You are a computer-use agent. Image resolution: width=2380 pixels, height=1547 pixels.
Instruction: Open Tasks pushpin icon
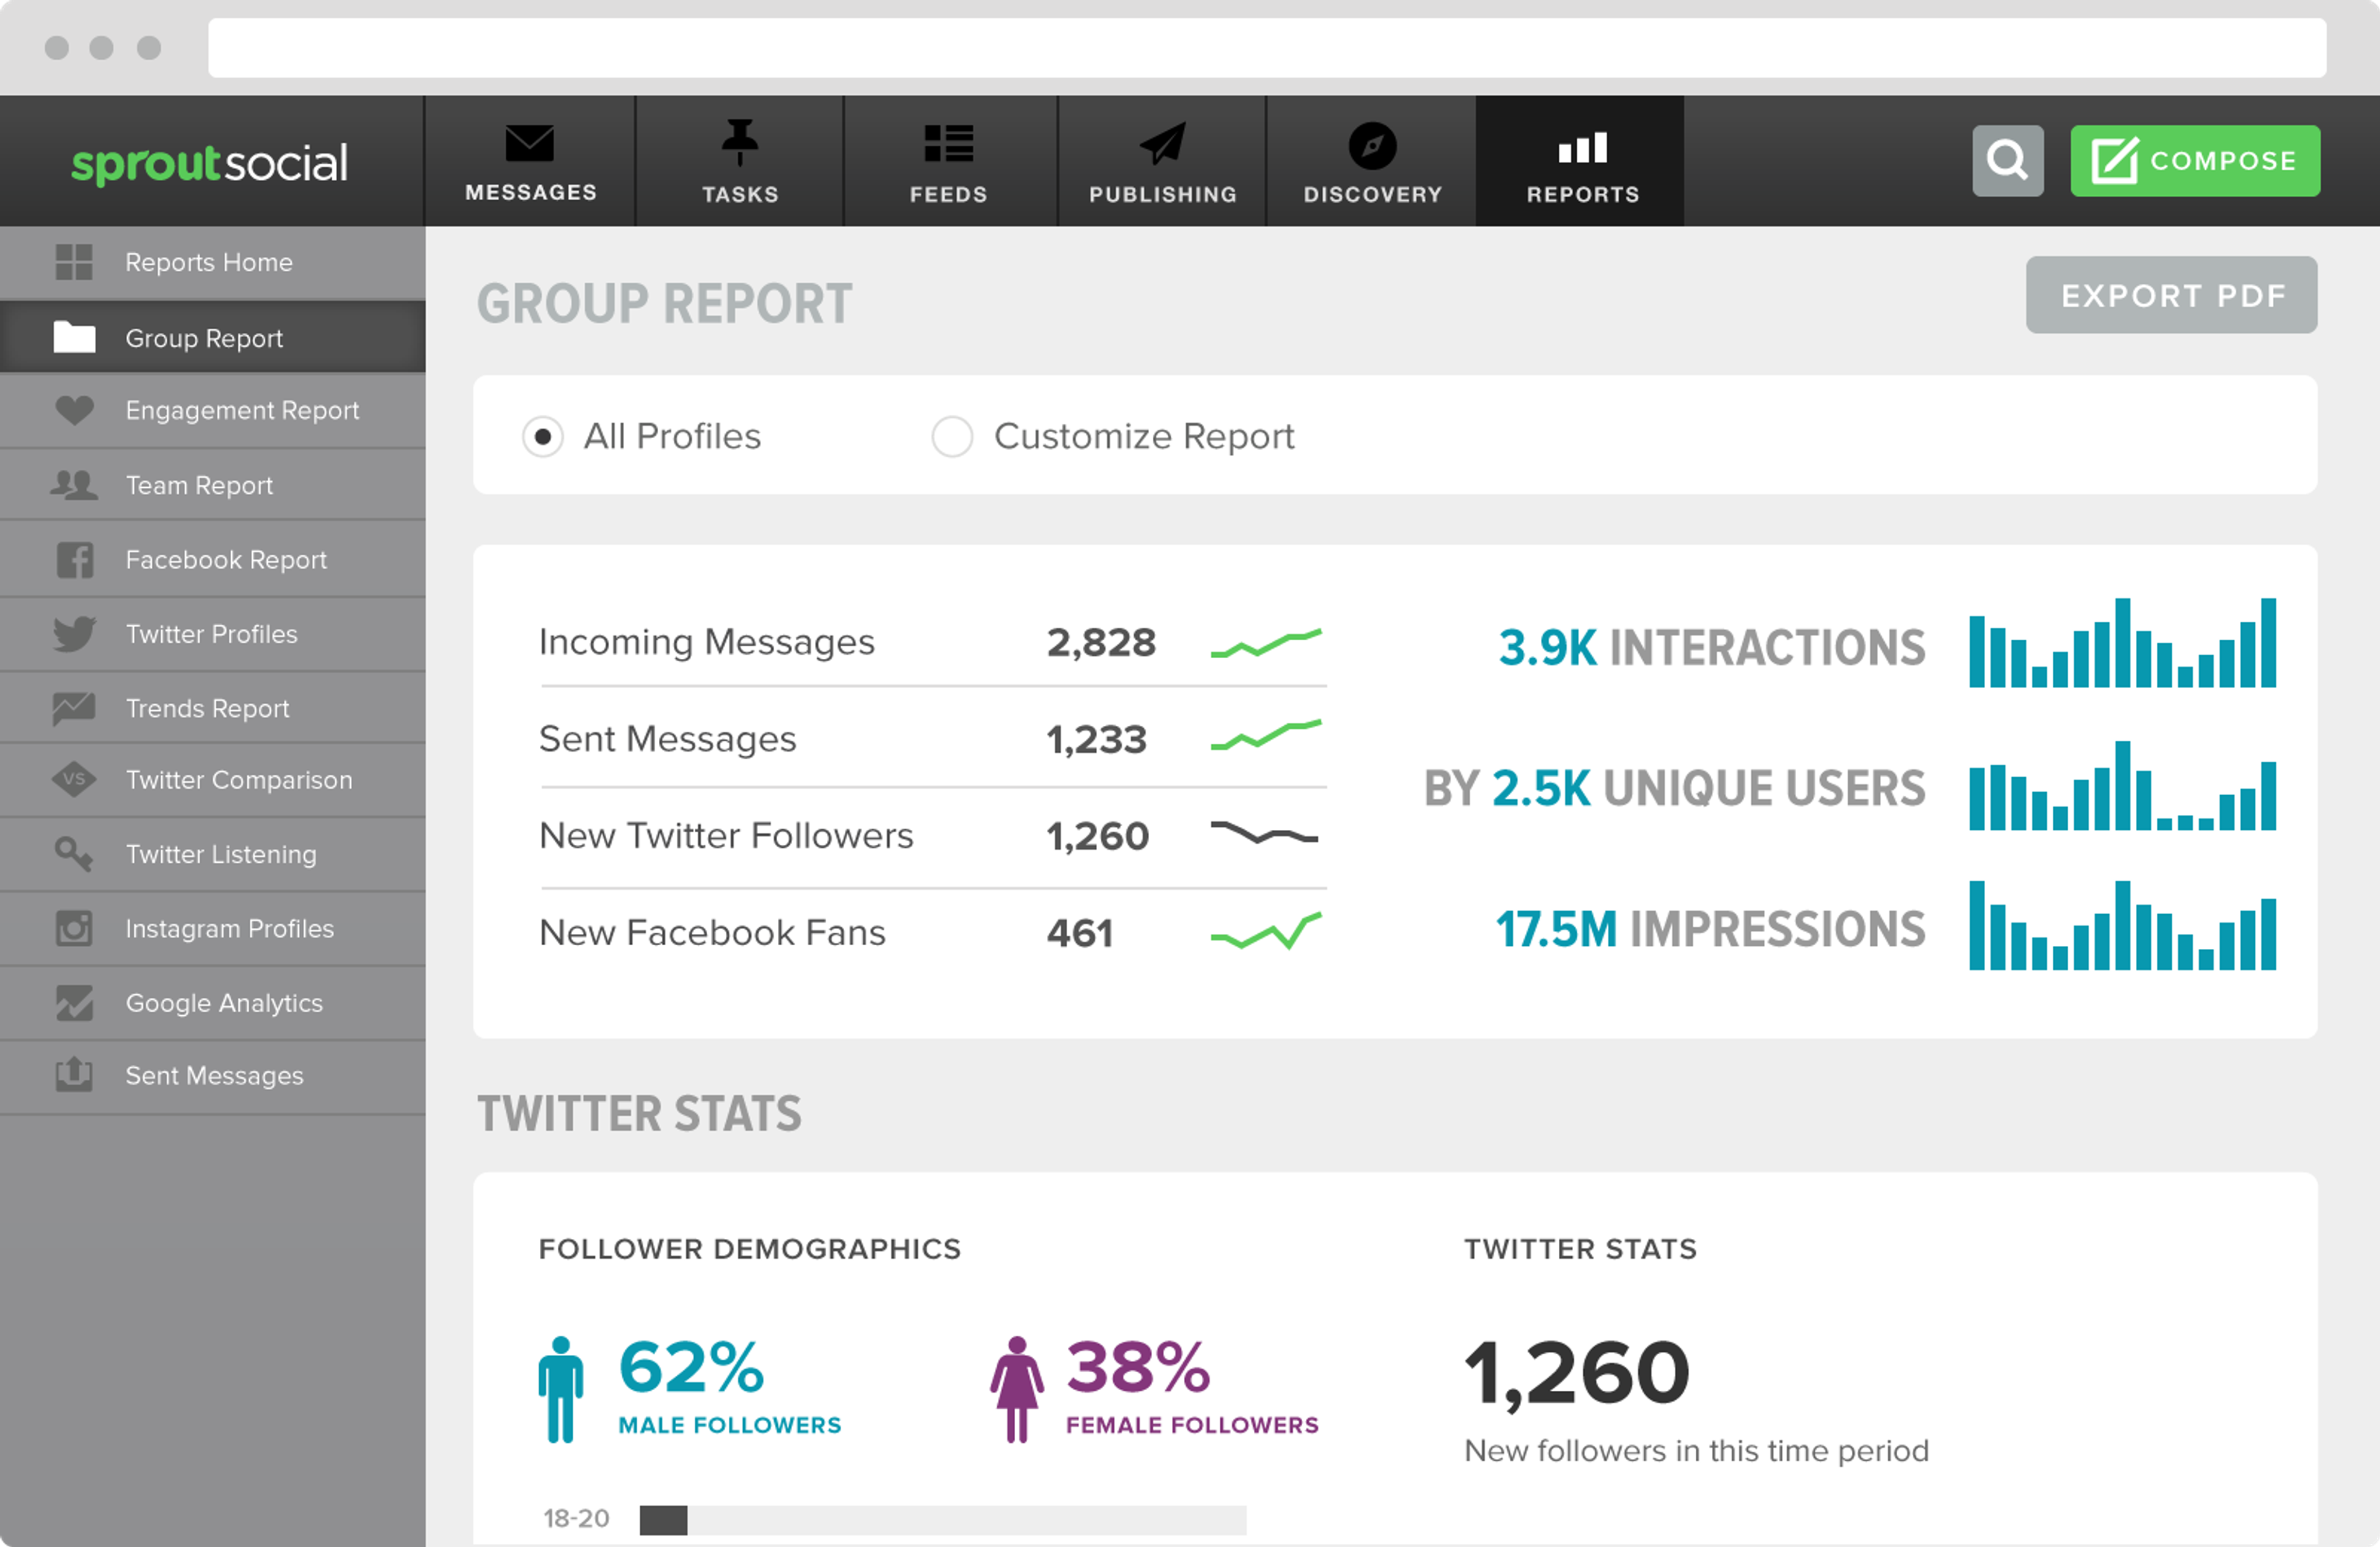coord(739,143)
